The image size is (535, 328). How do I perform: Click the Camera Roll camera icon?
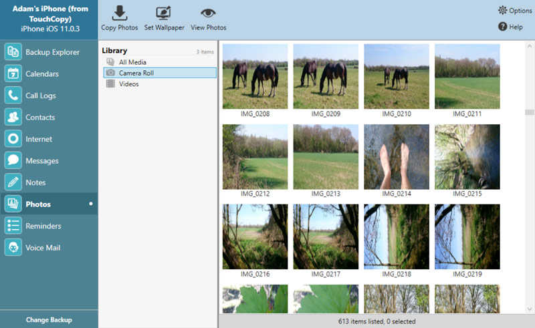(110, 73)
